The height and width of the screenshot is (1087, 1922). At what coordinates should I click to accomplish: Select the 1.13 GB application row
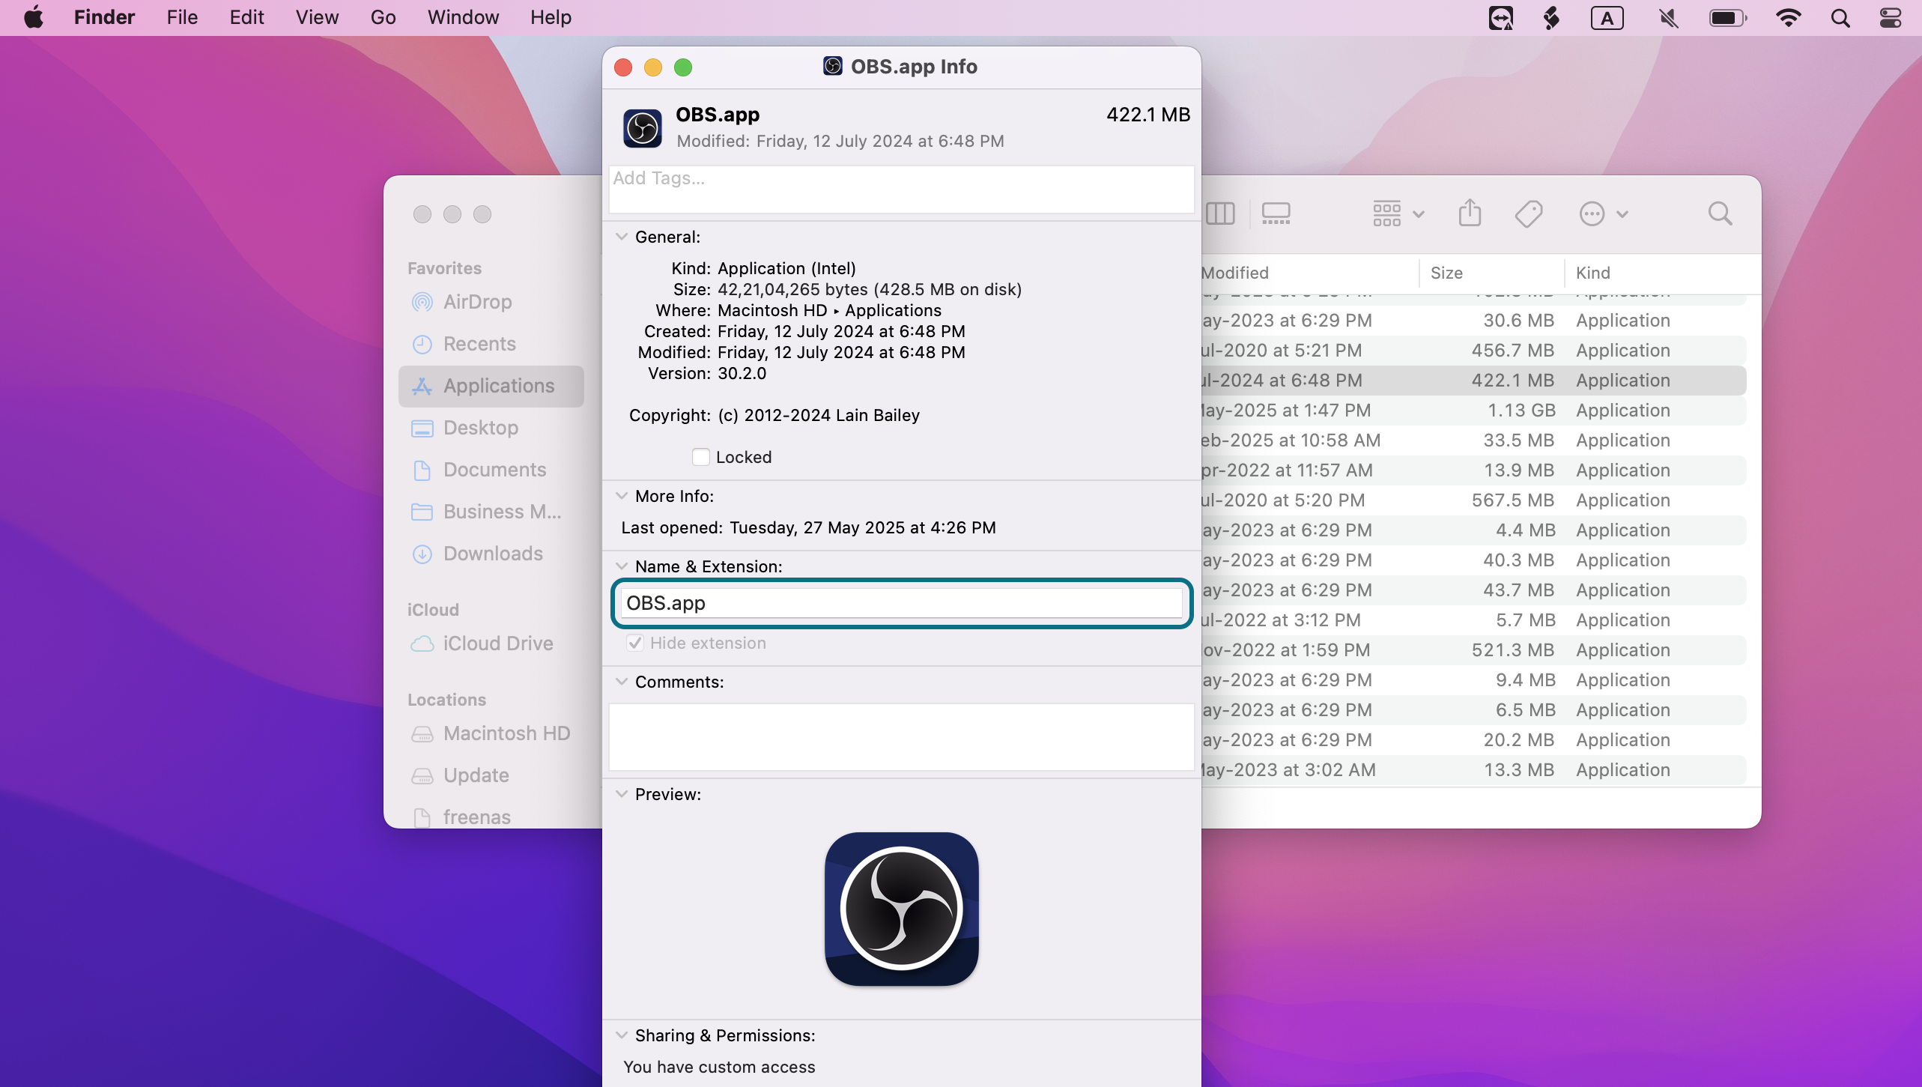[x=1473, y=411]
